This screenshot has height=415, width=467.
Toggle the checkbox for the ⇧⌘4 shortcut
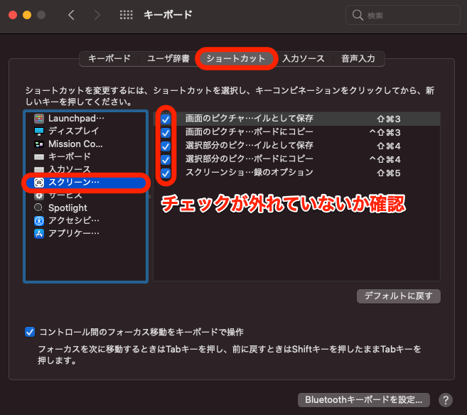click(166, 146)
